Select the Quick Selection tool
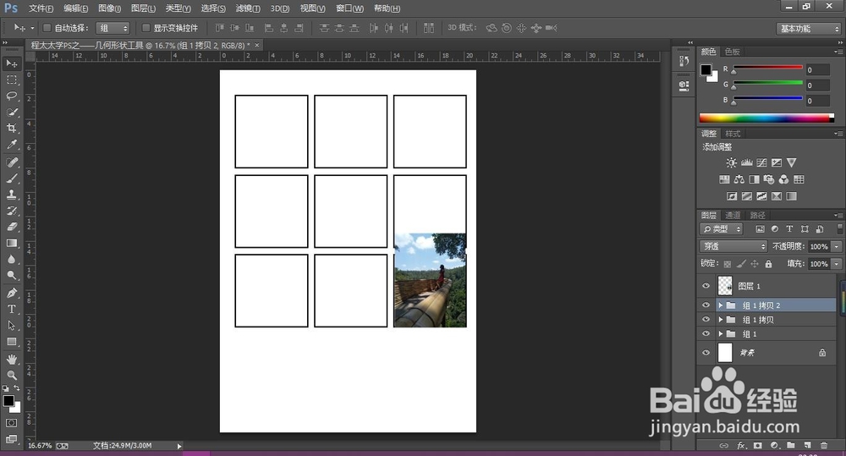 [x=11, y=113]
